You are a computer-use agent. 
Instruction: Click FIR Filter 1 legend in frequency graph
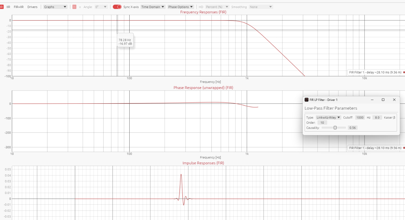[375, 72]
